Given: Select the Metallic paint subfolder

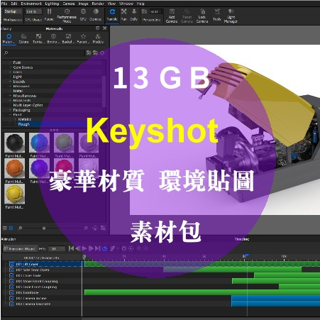Looking at the screenshot, I should pos(25,119).
